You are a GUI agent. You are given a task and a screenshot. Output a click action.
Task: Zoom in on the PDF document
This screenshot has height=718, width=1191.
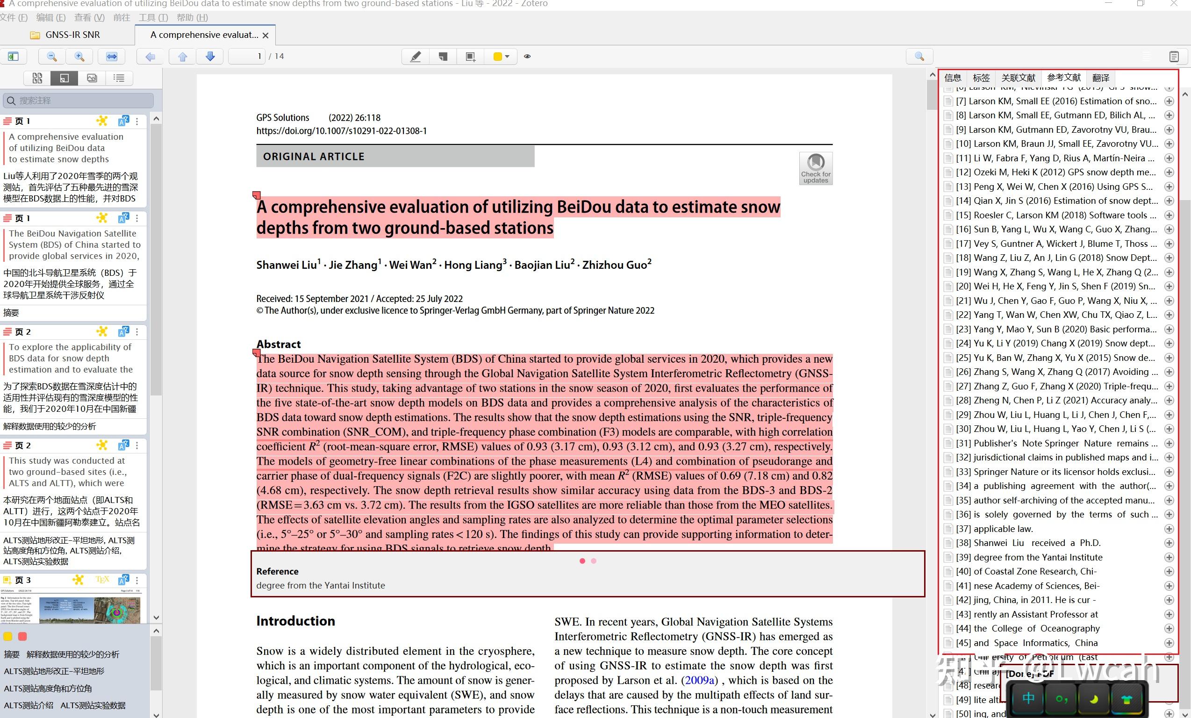click(80, 57)
